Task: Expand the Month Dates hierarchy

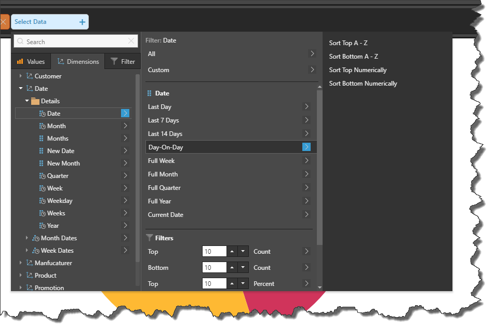Action: click(27, 238)
